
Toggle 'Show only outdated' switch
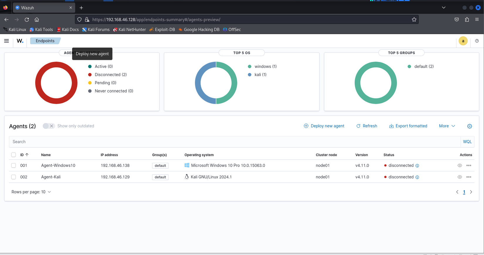(x=48, y=126)
